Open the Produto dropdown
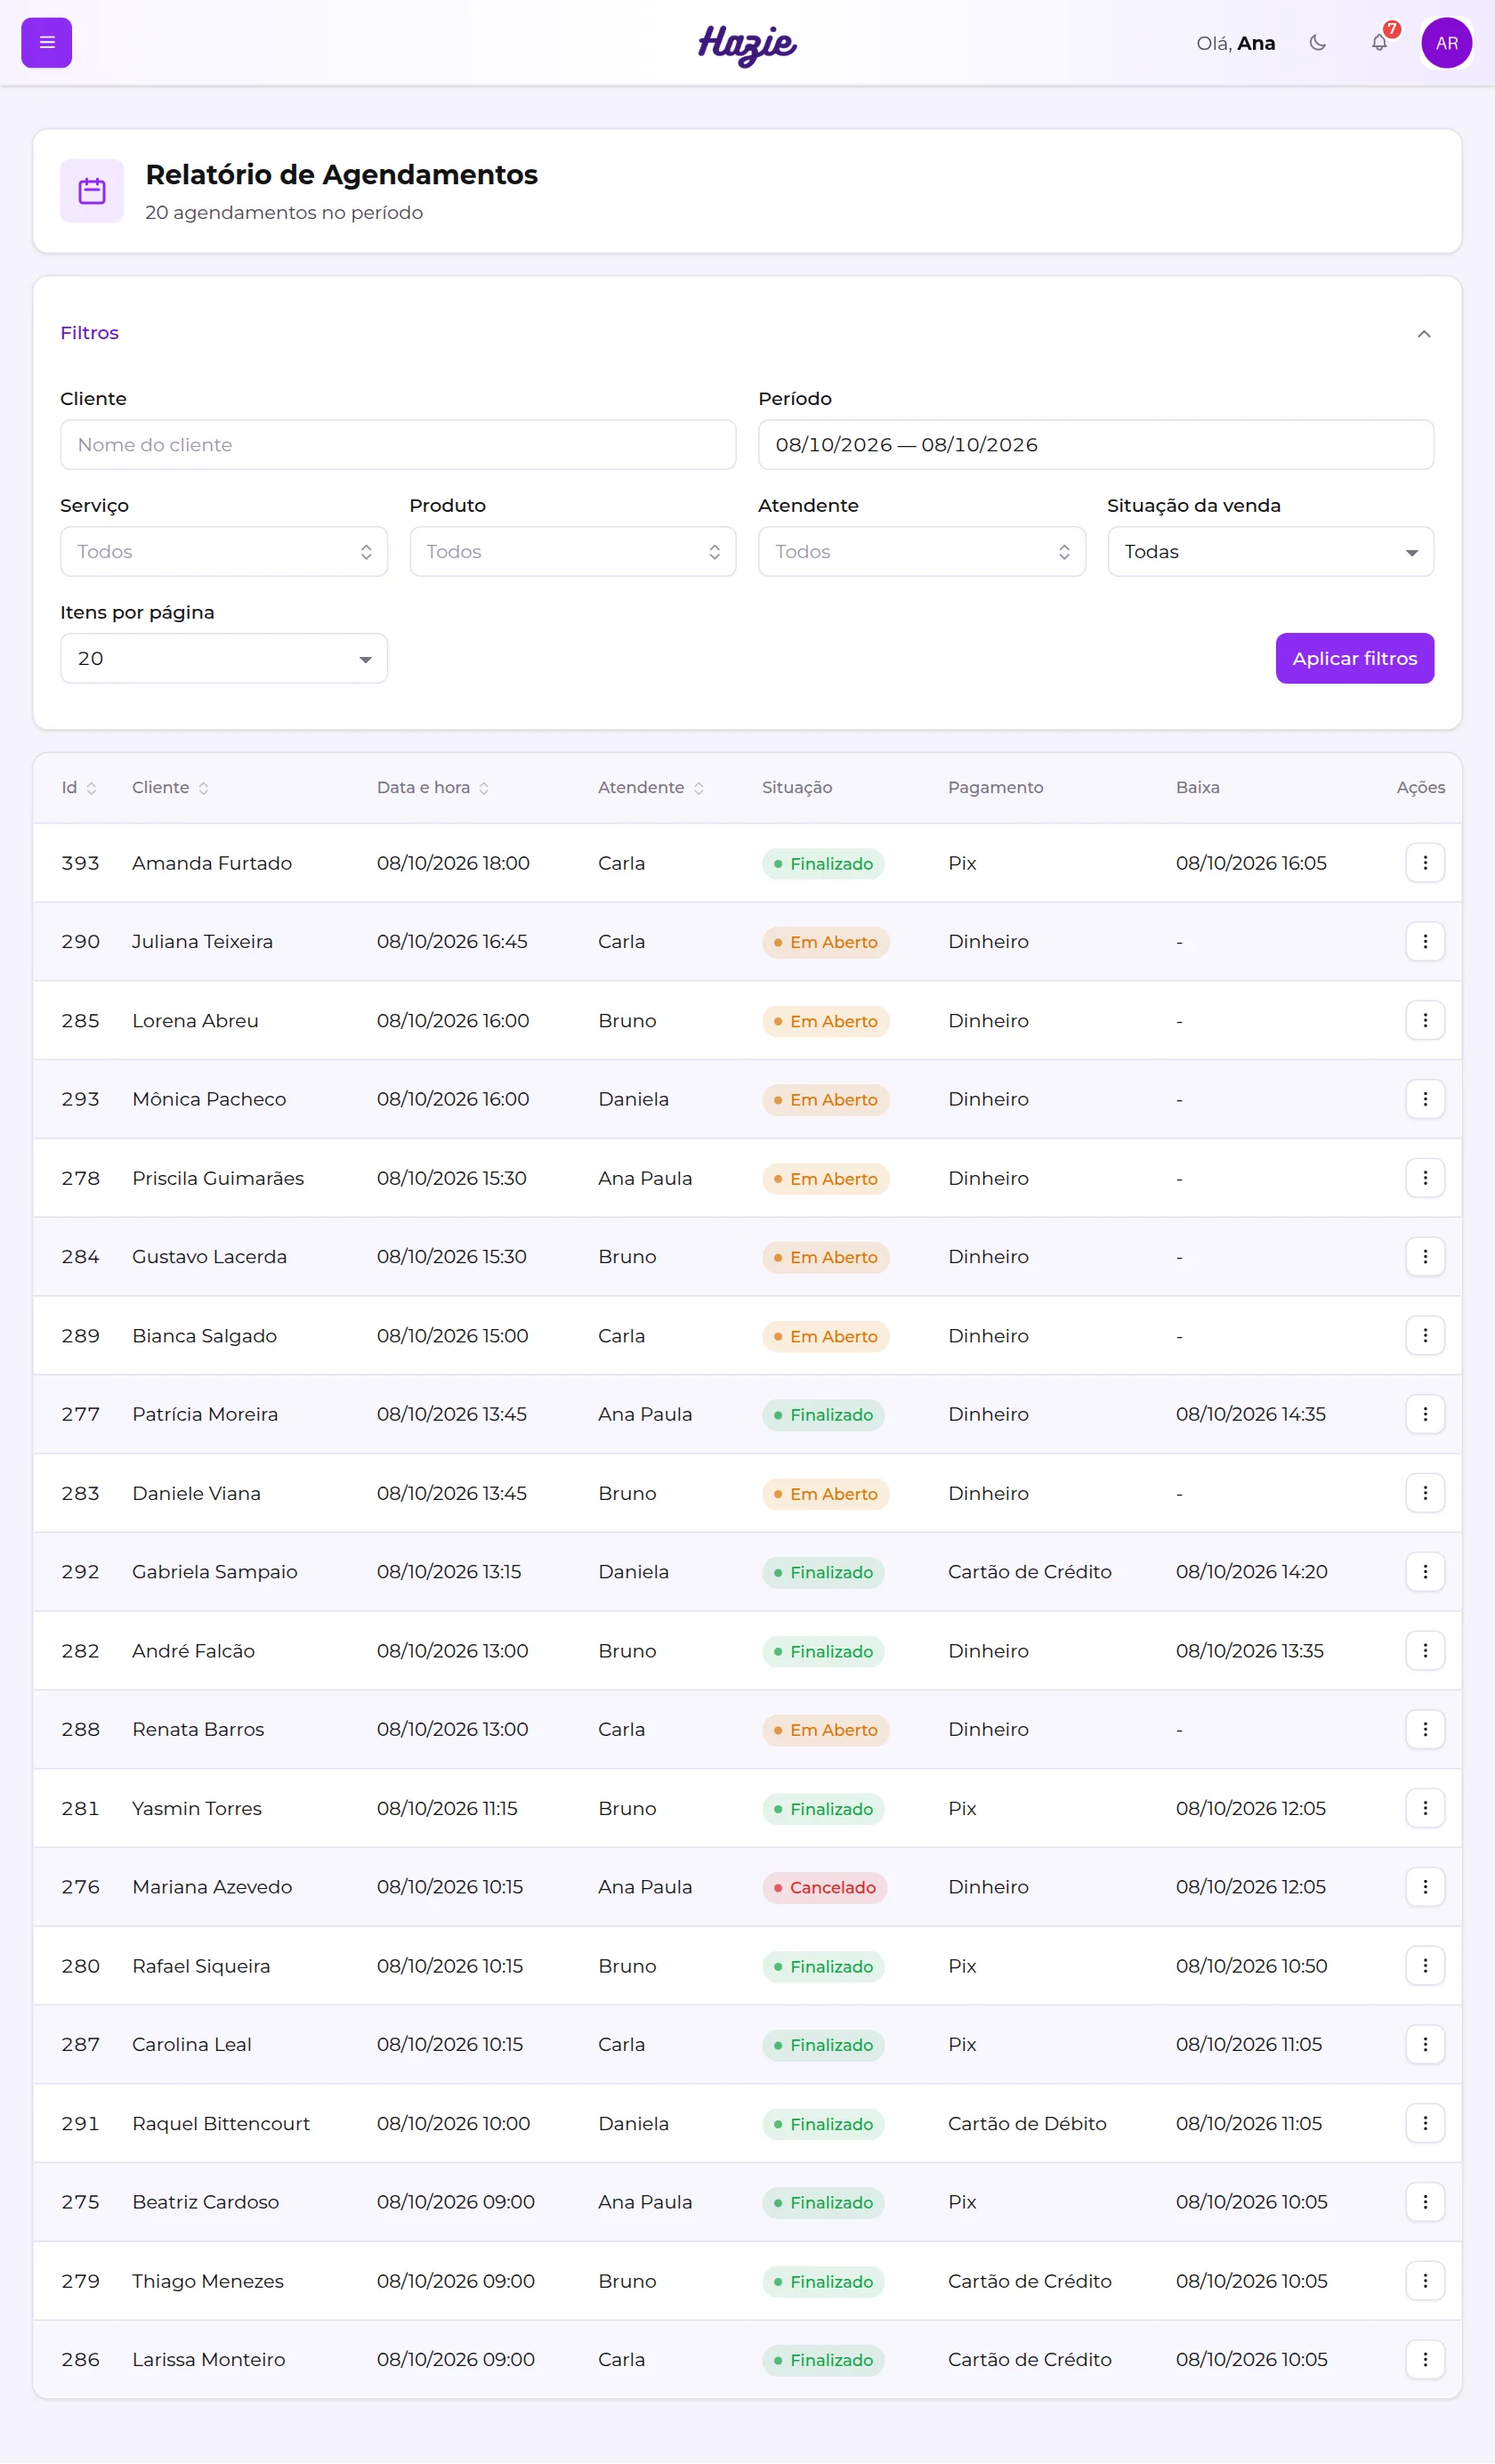The image size is (1495, 2464). tap(573, 552)
